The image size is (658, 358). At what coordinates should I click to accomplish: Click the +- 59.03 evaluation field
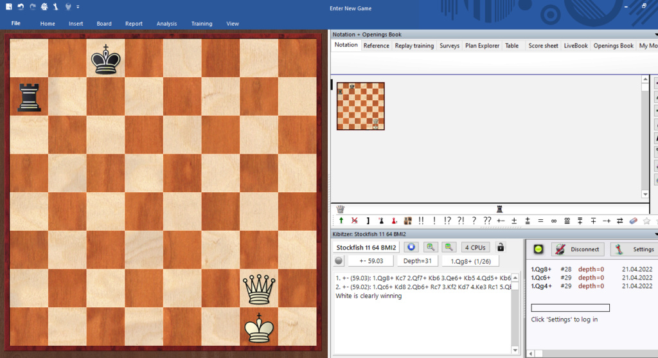tap(371, 261)
